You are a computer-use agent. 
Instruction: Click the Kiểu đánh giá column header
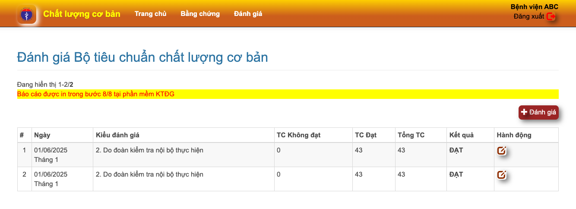pos(117,135)
